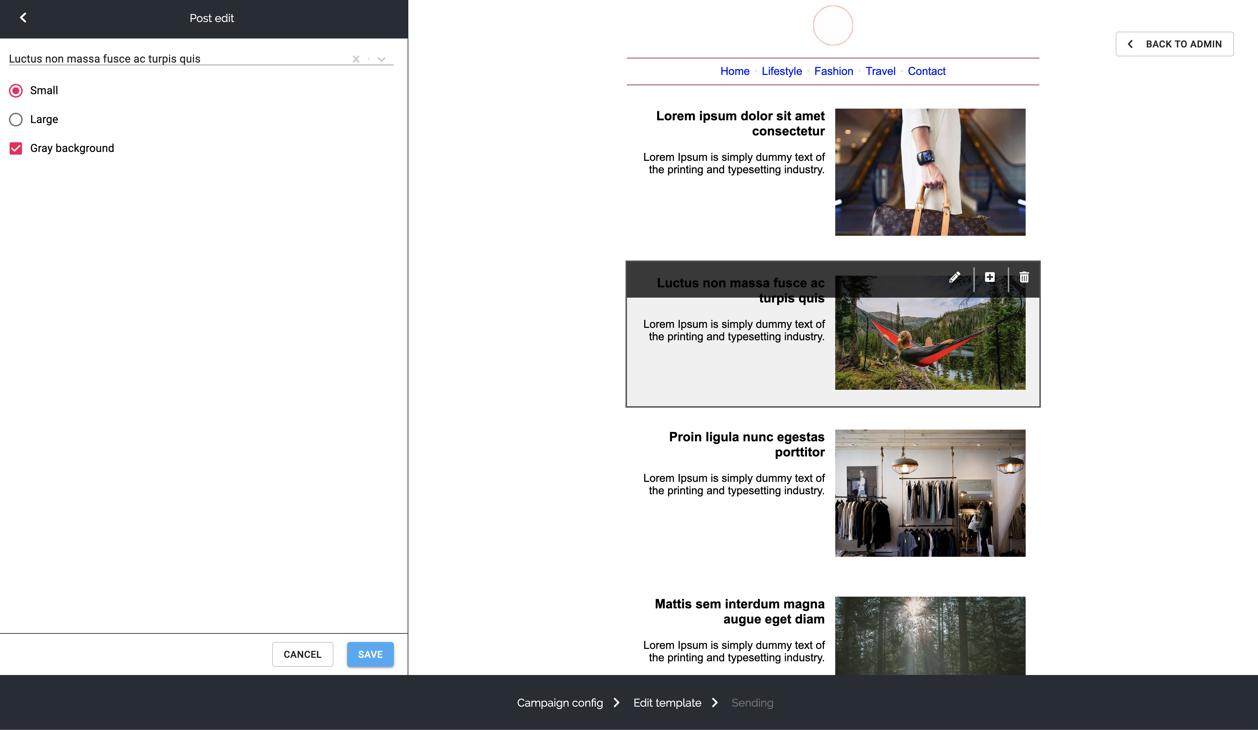
Task: Go to Edit template step
Action: click(667, 703)
